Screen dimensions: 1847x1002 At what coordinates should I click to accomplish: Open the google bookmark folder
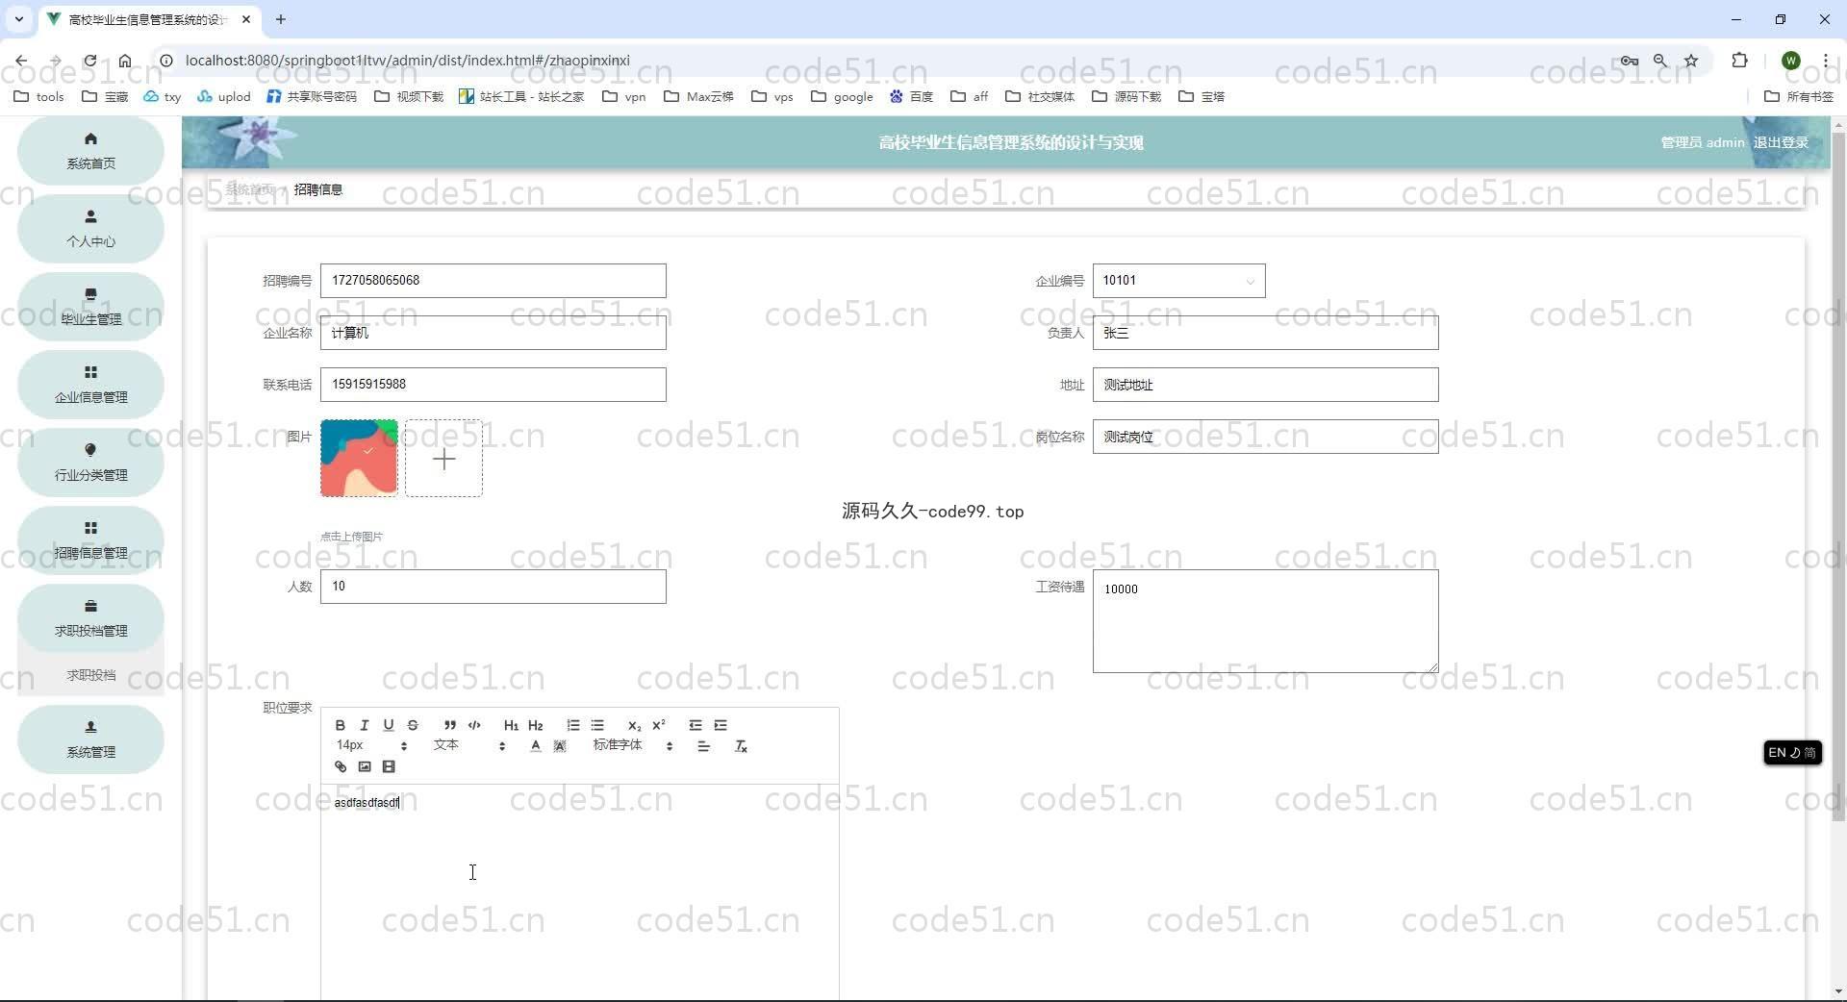pyautogui.click(x=842, y=96)
